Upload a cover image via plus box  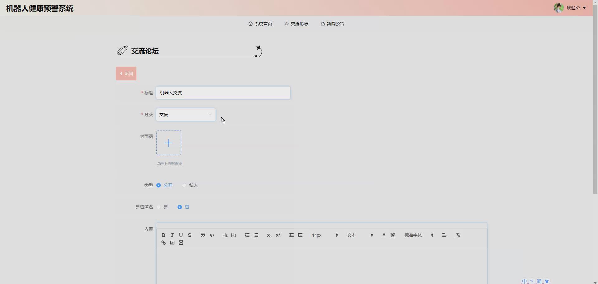point(169,143)
